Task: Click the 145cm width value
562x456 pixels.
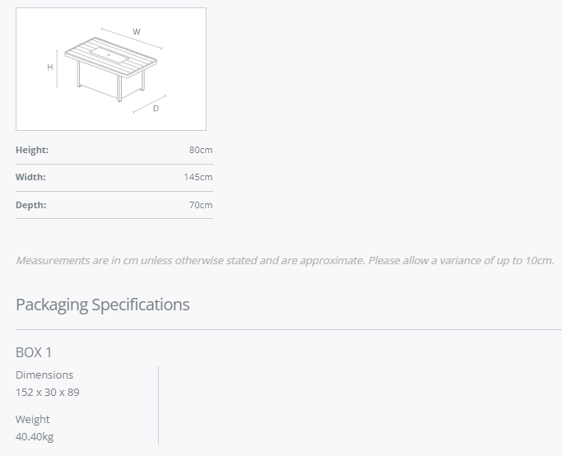Action: pyautogui.click(x=198, y=177)
